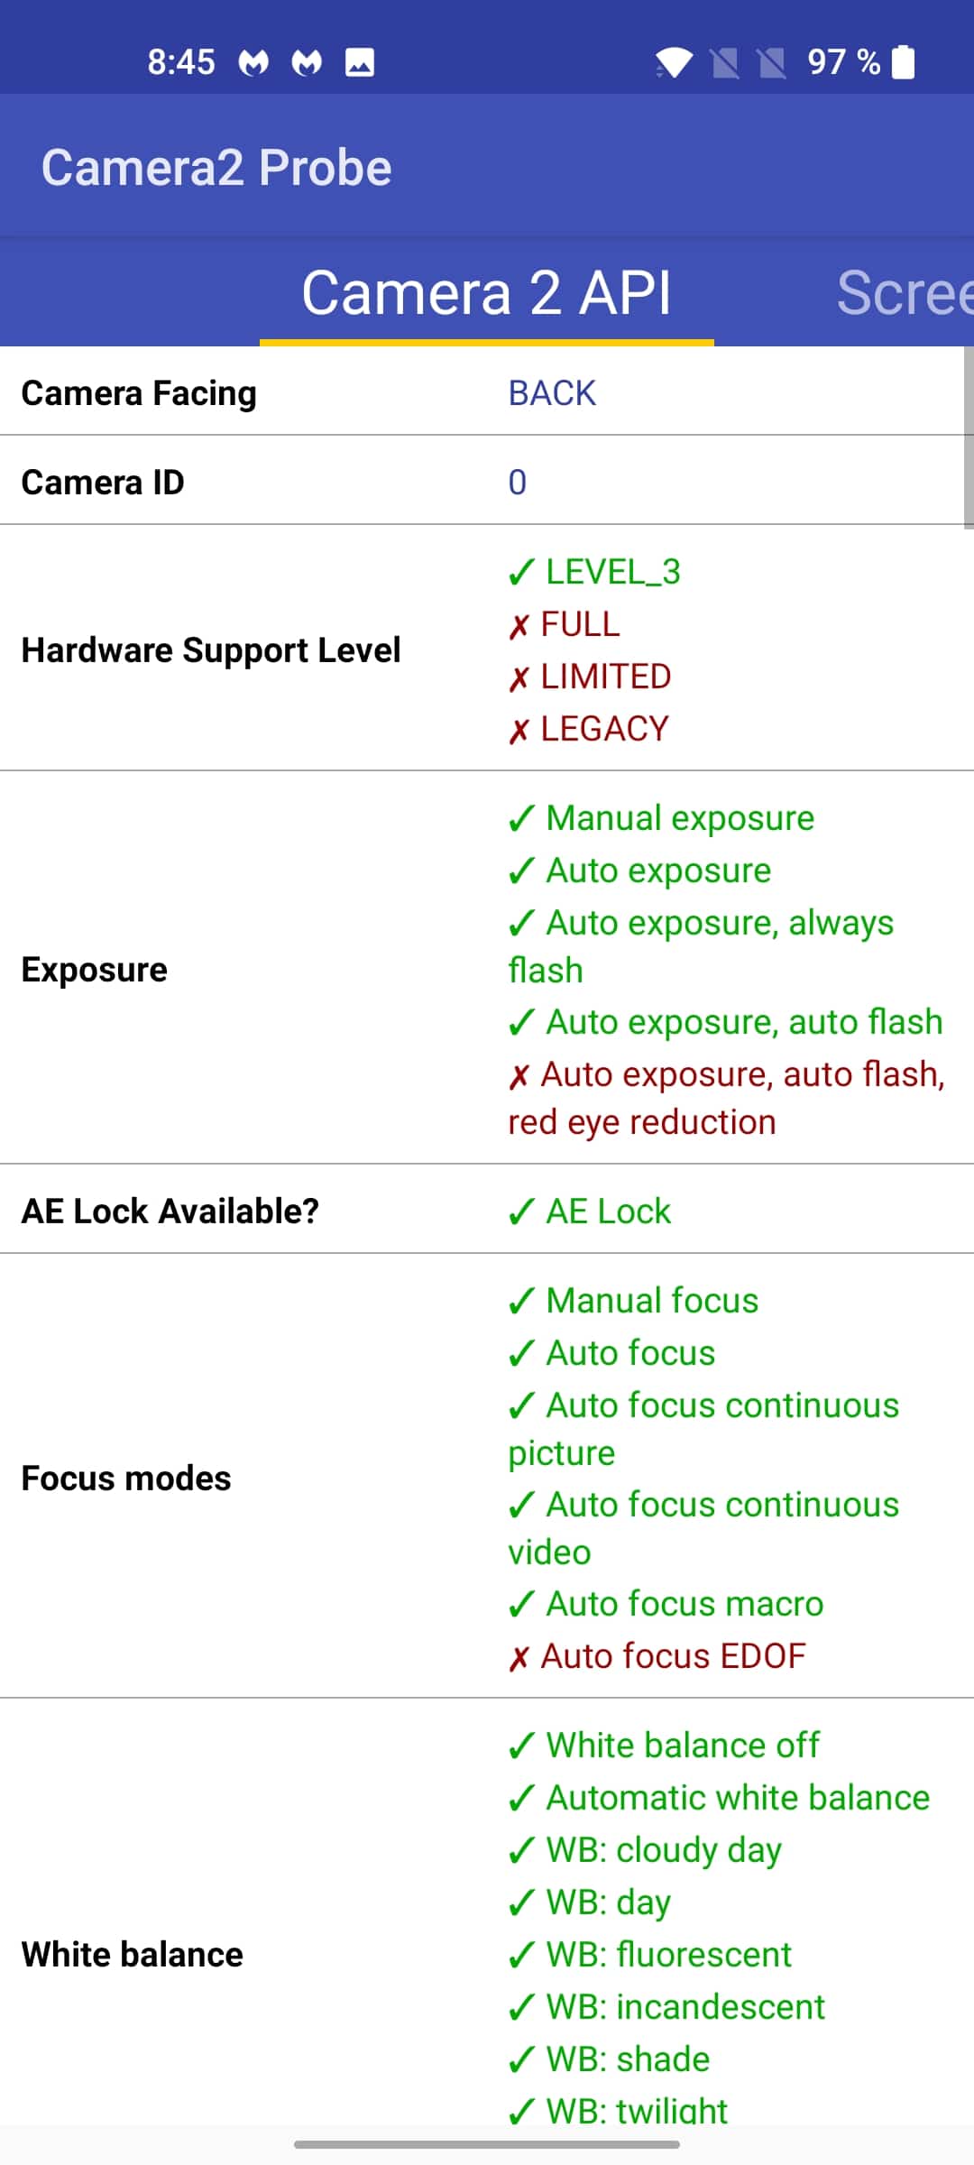The image size is (974, 2165).
Task: Switch to the Camera 2 API tab
Action: point(487,292)
